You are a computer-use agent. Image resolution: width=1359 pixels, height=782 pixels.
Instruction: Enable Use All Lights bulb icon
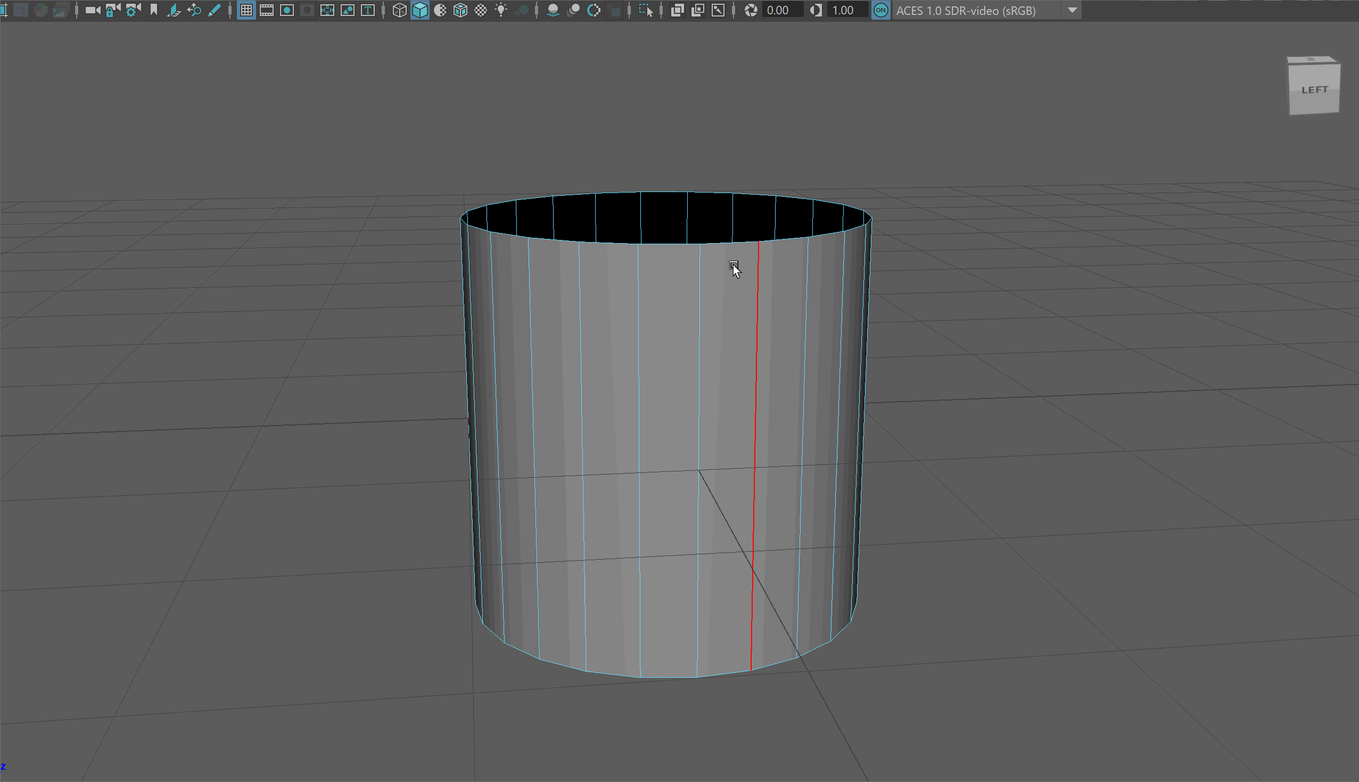coord(501,10)
